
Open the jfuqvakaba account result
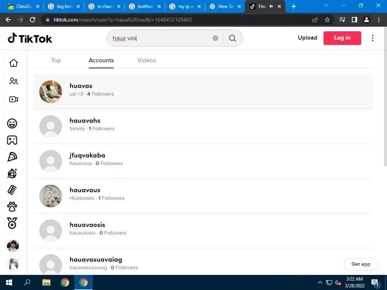[x=203, y=161]
